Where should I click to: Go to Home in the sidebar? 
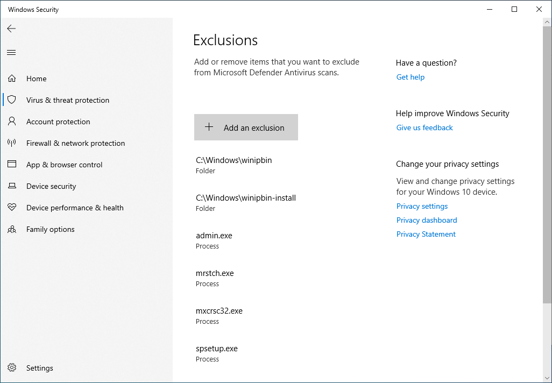86,79
